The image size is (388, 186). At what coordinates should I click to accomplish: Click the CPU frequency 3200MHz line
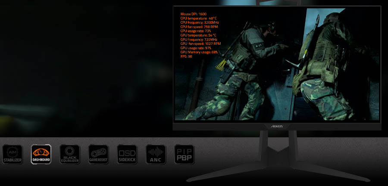tap(200, 23)
